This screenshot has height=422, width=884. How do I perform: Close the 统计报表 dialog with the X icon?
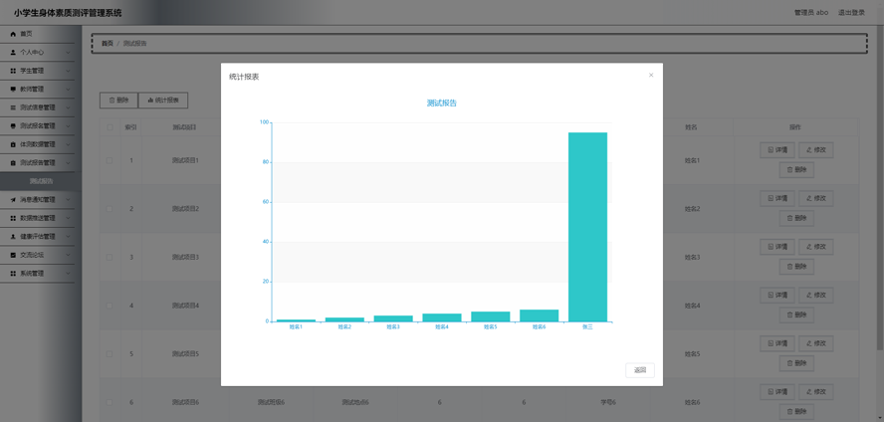coord(651,75)
